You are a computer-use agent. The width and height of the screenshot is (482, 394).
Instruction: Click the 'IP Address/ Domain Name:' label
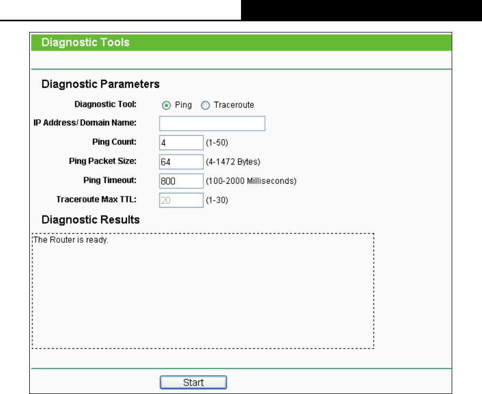tap(85, 122)
